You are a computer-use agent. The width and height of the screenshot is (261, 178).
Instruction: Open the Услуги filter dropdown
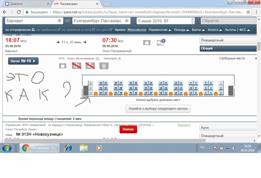point(215,30)
